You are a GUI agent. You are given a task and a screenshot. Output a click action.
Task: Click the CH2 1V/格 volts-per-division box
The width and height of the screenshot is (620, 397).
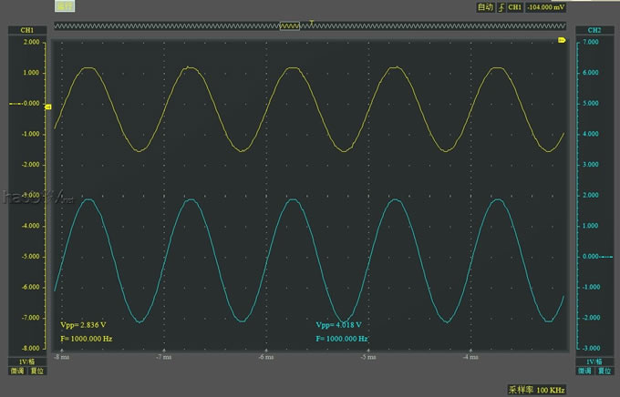click(594, 361)
